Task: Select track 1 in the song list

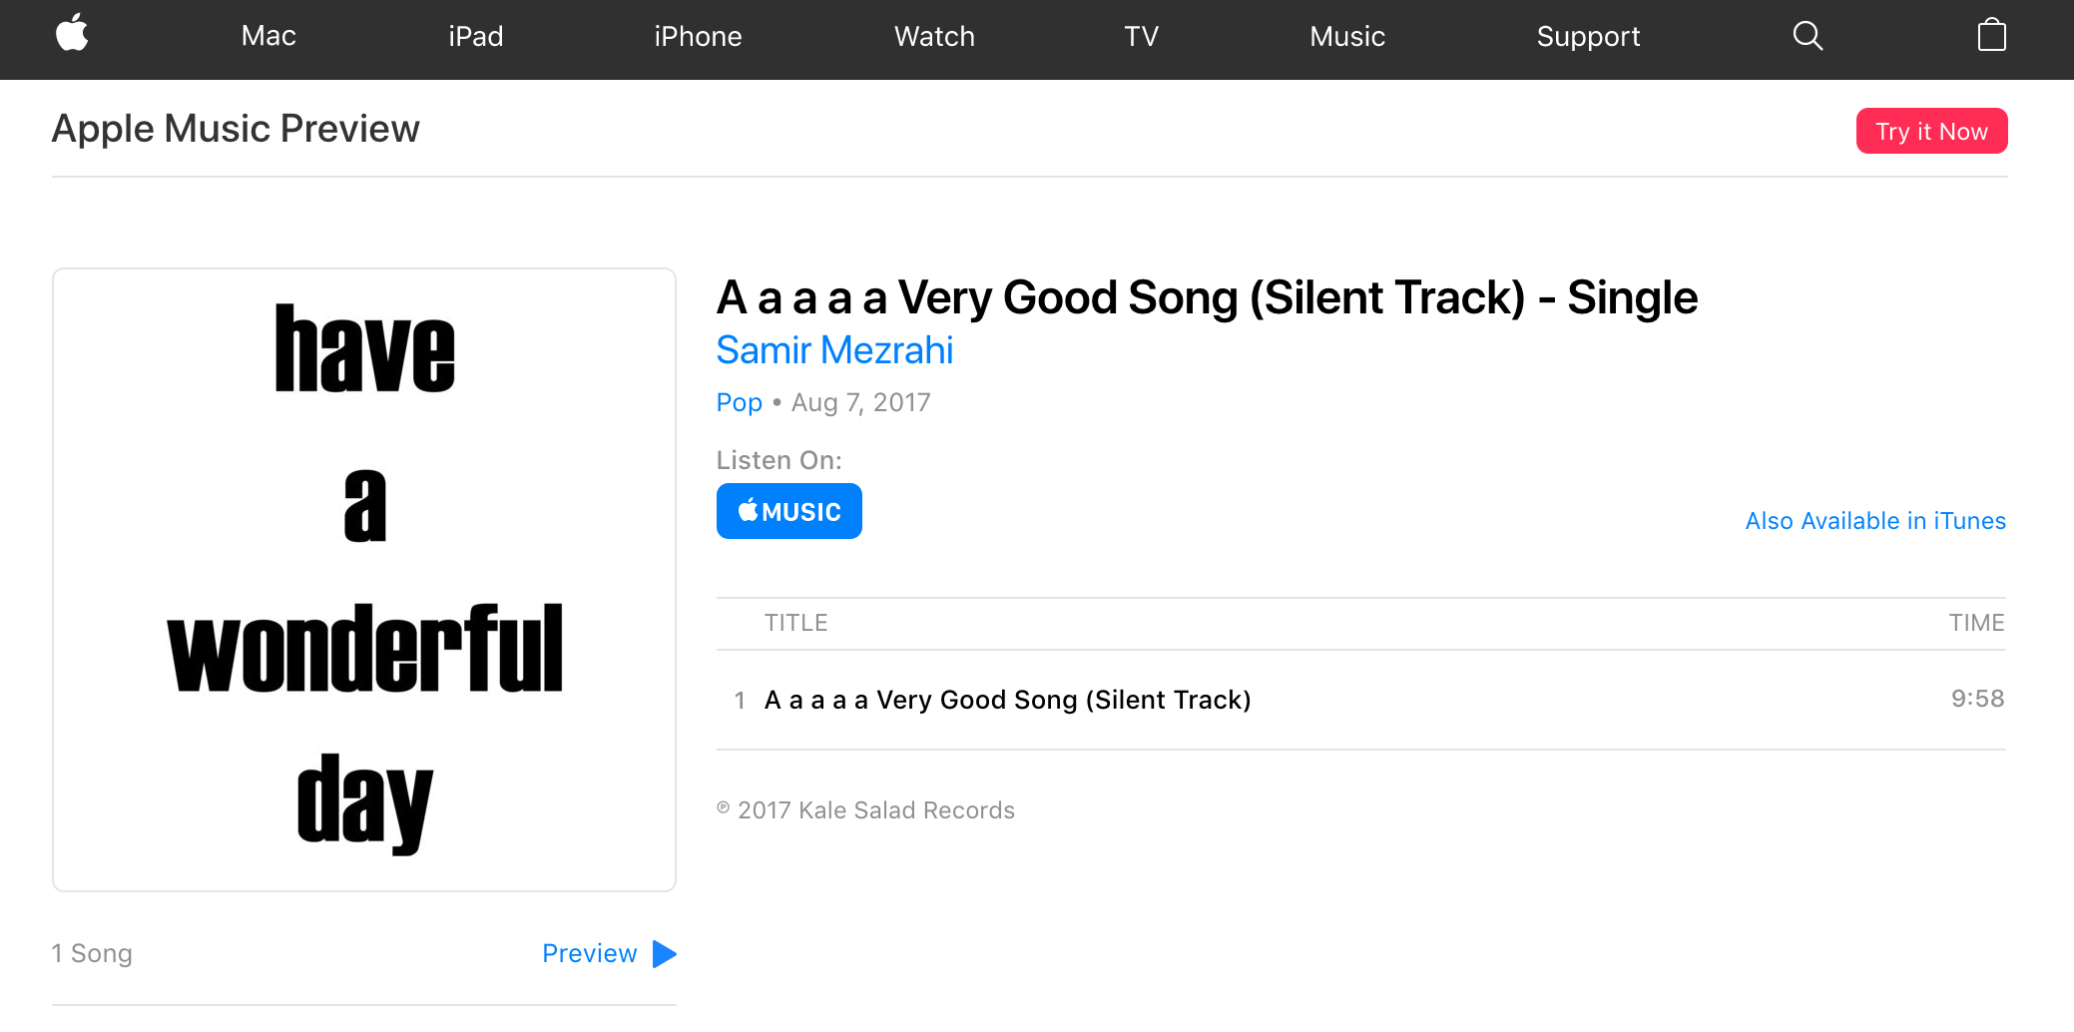Action: coord(1007,700)
